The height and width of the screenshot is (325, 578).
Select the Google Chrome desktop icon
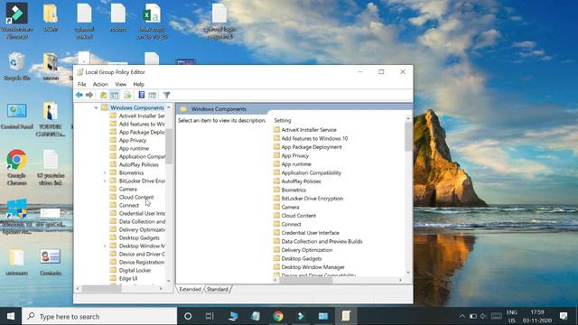[16, 168]
